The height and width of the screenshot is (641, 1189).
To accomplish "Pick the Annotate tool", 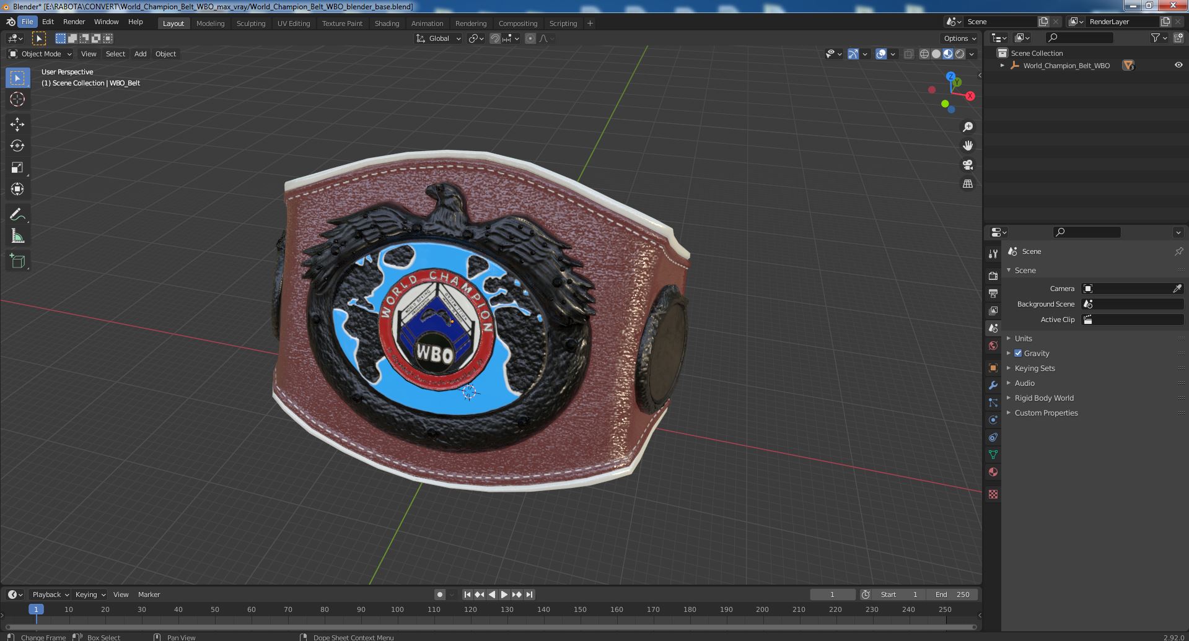I will click(x=17, y=214).
